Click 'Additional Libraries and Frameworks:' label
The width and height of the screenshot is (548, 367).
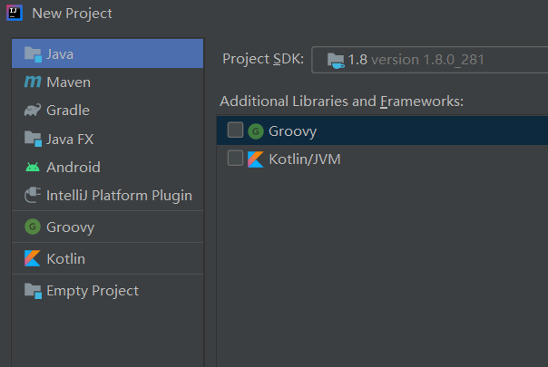point(341,101)
